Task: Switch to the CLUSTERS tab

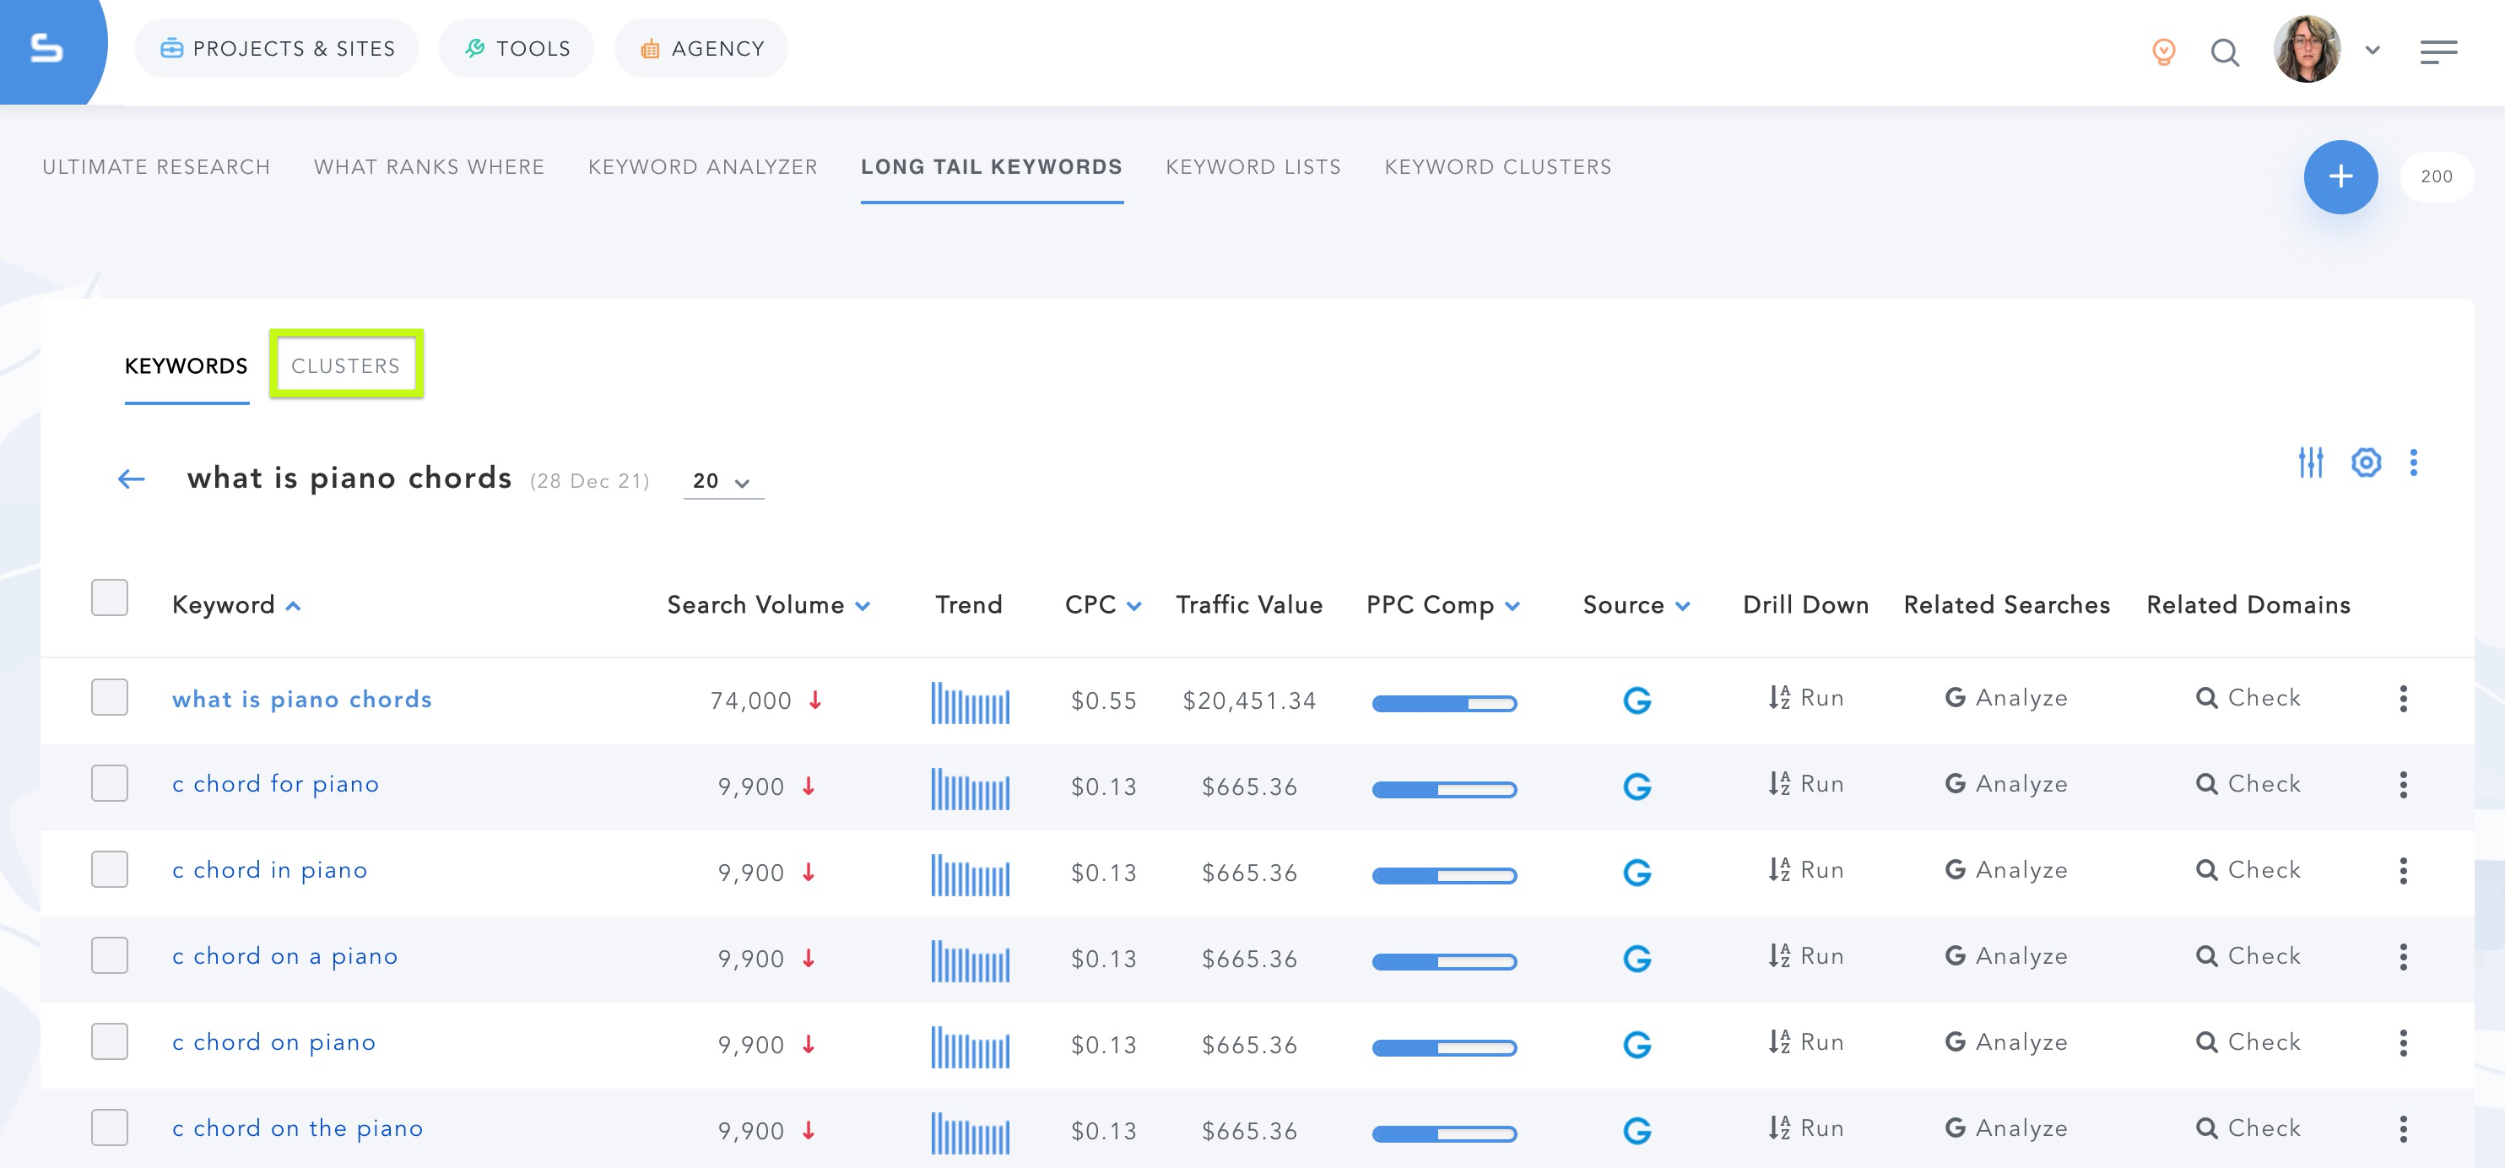Action: tap(344, 366)
